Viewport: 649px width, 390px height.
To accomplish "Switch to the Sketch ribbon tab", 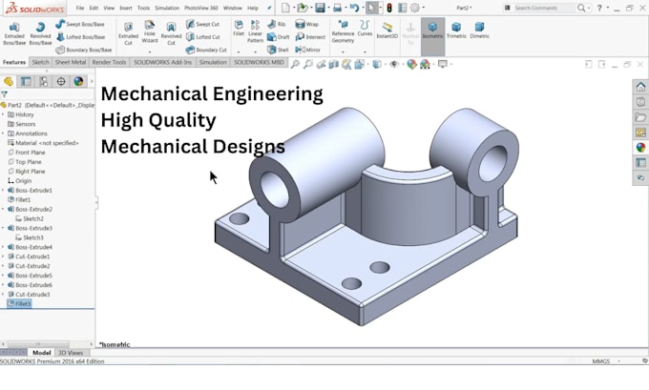I will 40,62.
